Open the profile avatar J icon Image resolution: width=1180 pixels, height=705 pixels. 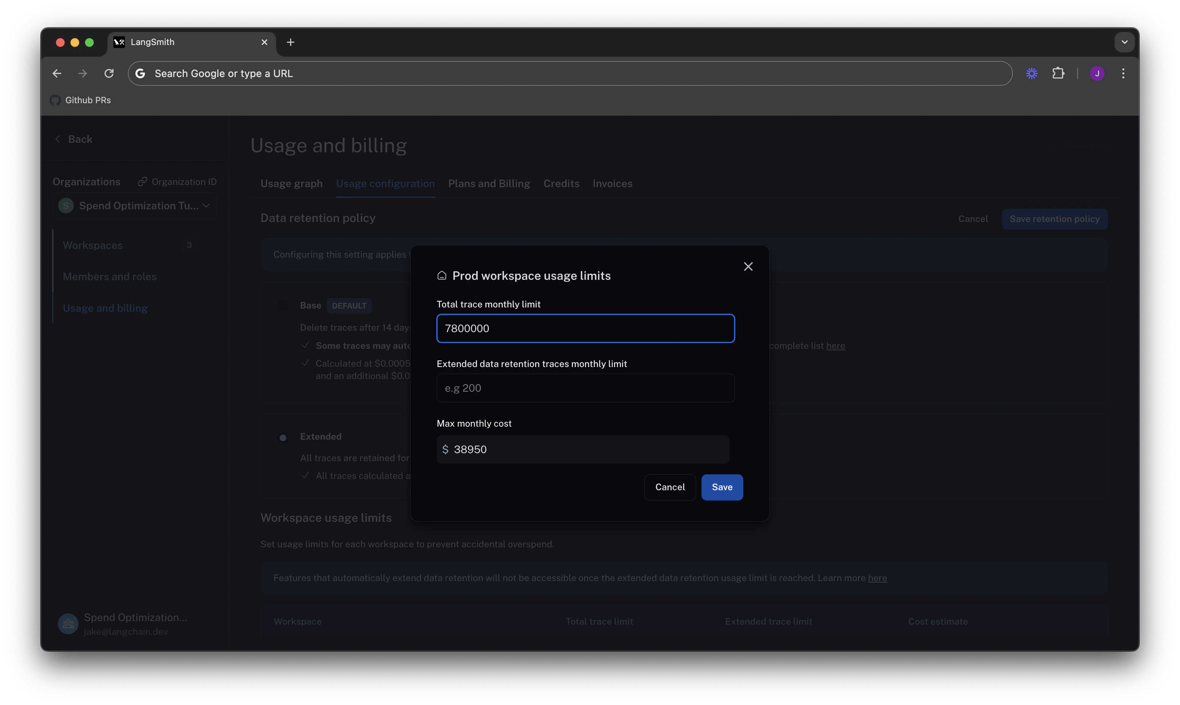pyautogui.click(x=1096, y=74)
